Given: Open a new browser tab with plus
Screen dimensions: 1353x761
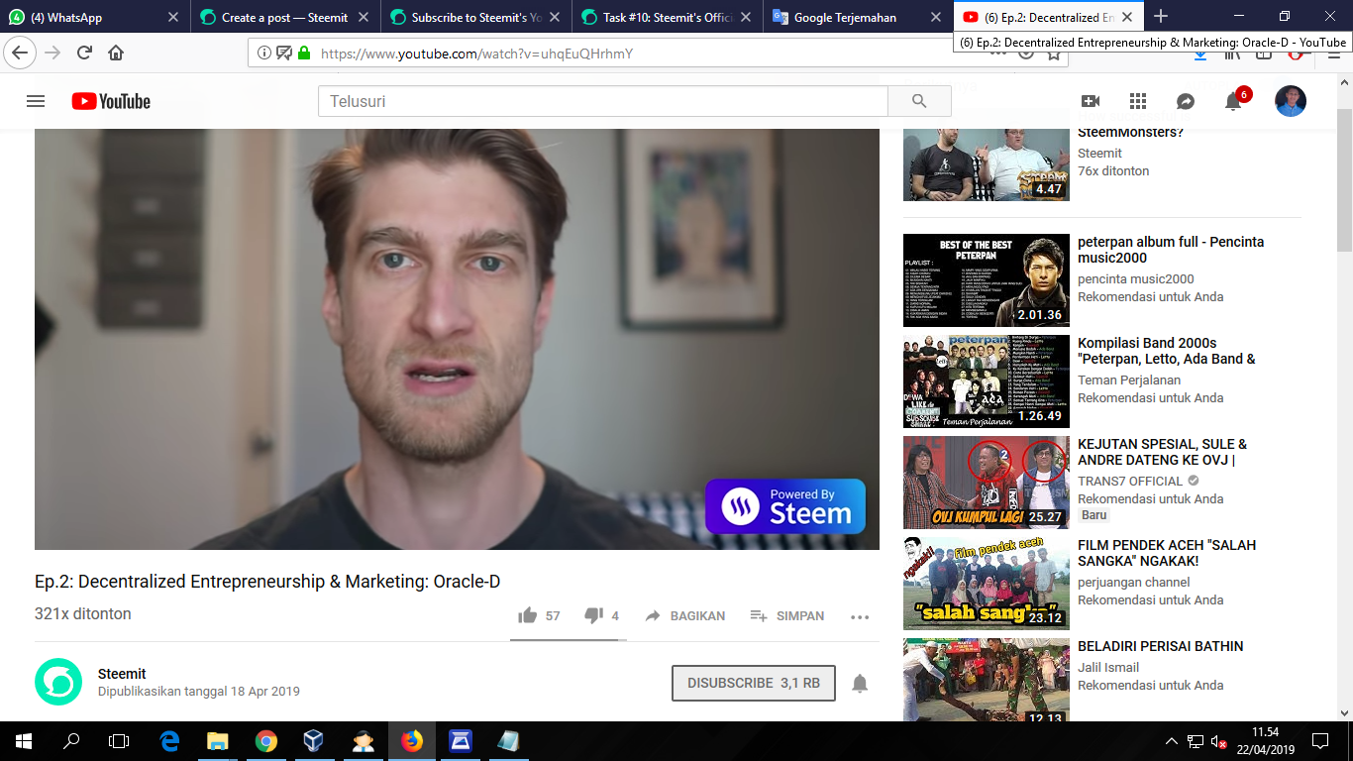Looking at the screenshot, I should click(1161, 17).
